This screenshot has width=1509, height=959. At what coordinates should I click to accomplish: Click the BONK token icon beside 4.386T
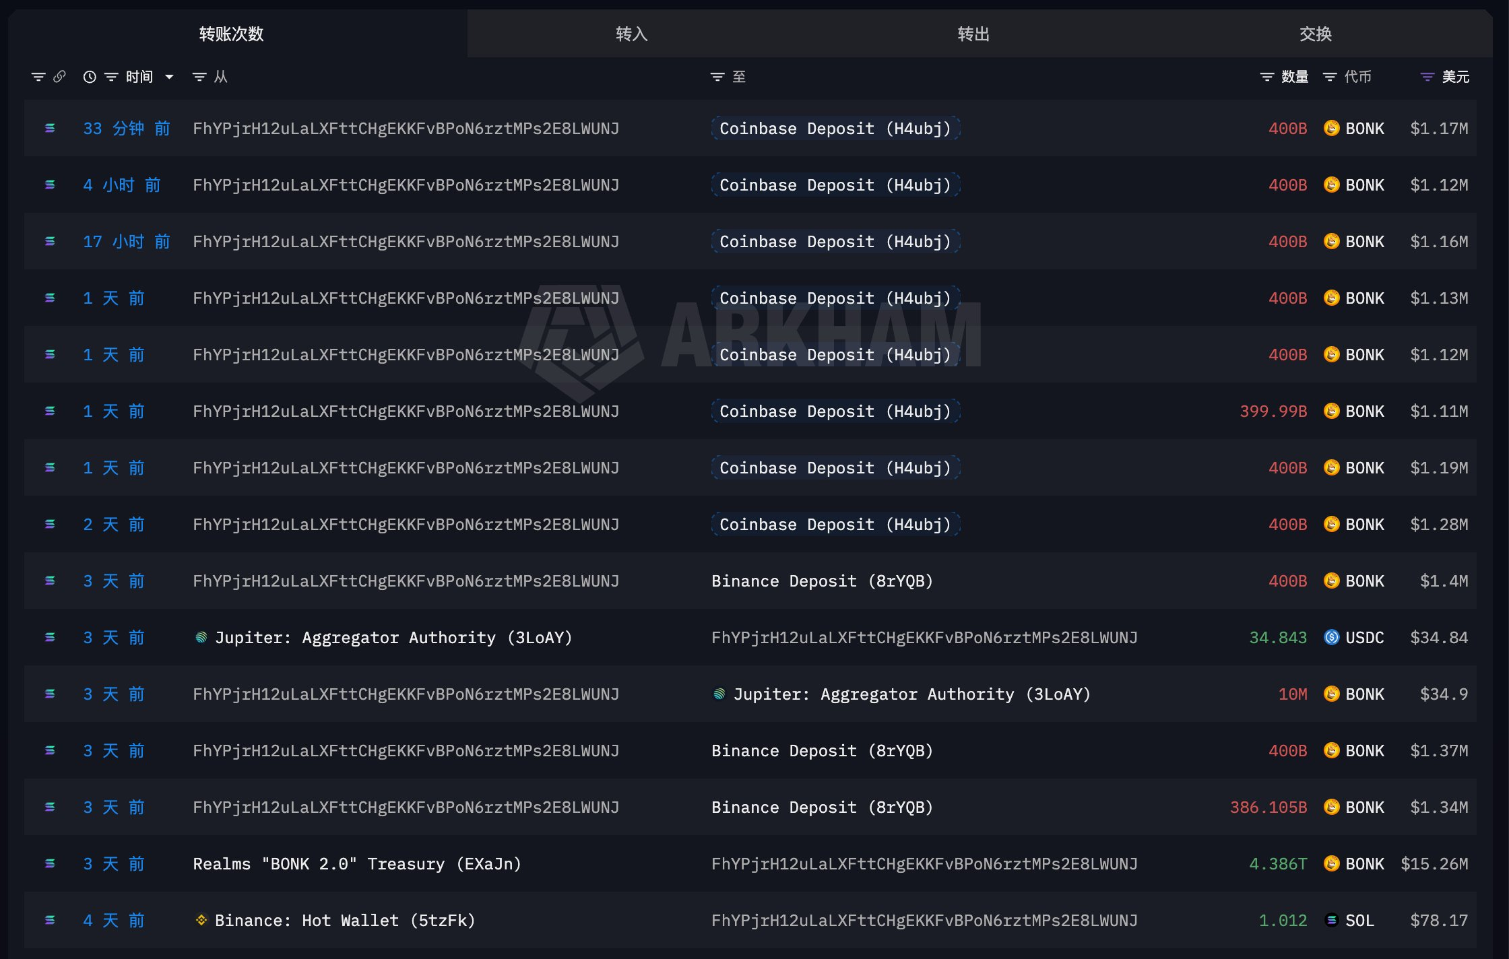(1332, 863)
